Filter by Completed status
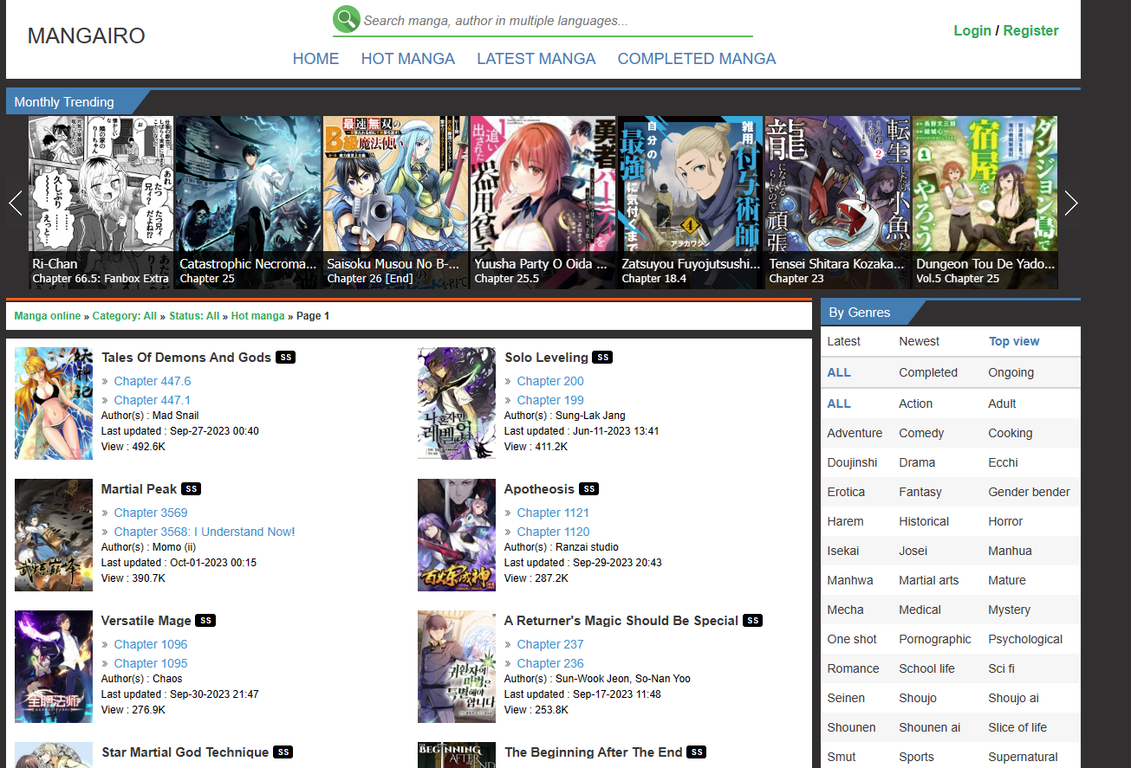 (928, 372)
